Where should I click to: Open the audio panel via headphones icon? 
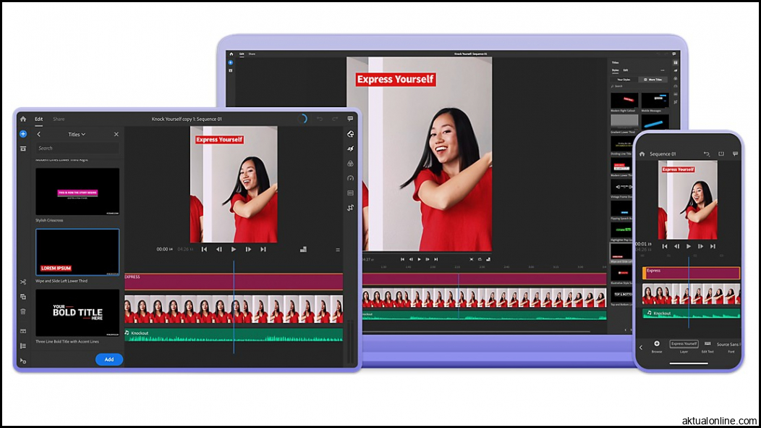pos(352,177)
